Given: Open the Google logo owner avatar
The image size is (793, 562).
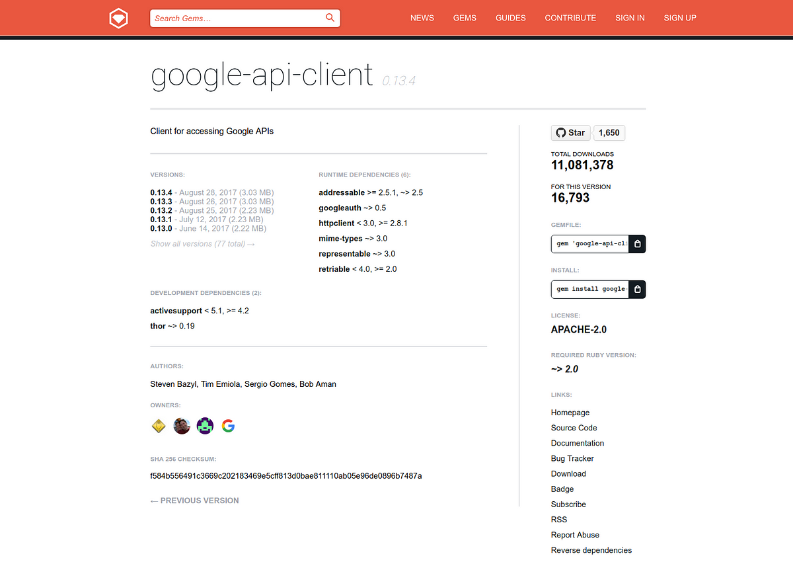Looking at the screenshot, I should (x=228, y=426).
